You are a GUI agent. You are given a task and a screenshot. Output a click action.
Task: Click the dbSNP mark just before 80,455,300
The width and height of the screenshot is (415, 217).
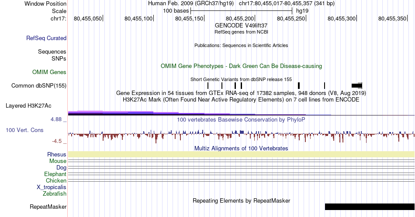325,85
